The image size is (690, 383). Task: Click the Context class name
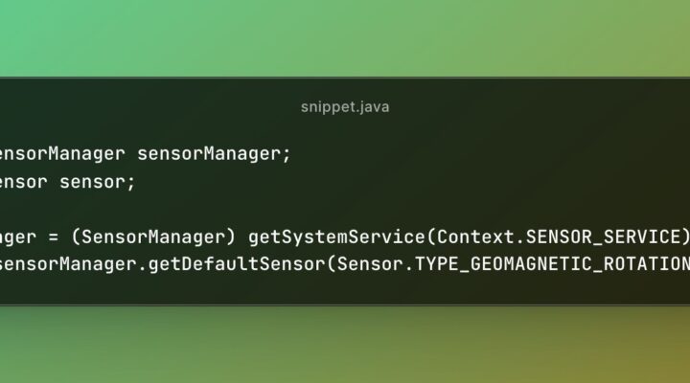470,236
